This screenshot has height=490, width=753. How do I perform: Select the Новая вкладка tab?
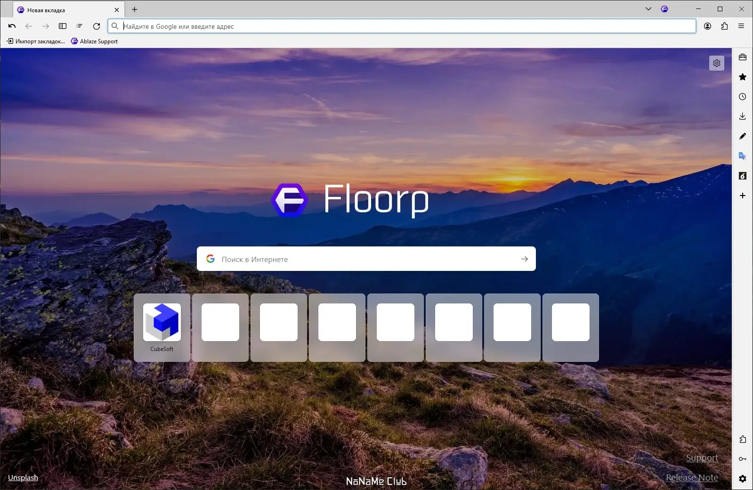click(x=69, y=10)
